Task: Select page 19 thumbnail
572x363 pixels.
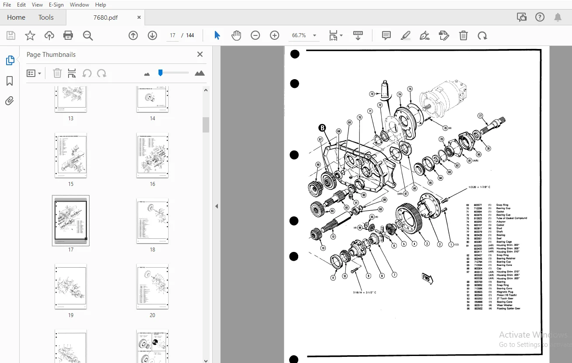Action: pyautogui.click(x=71, y=286)
